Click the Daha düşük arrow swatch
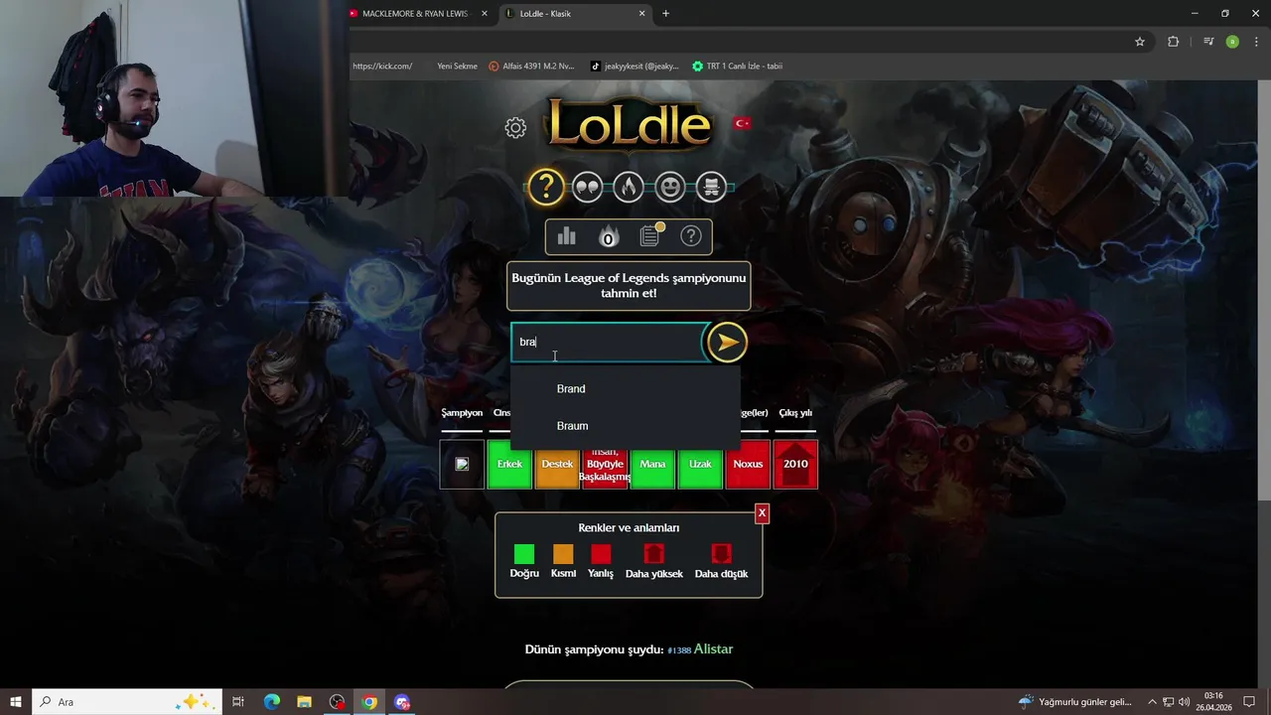Viewport: 1271px width, 715px height. [721, 554]
